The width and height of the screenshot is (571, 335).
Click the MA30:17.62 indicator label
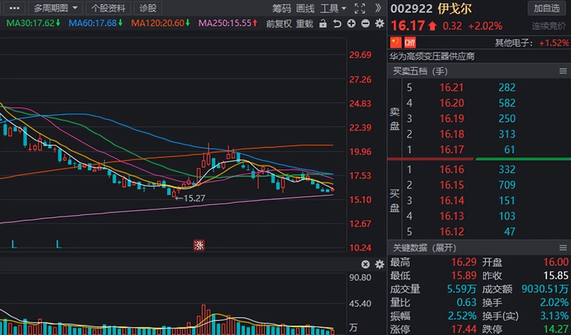pos(33,23)
